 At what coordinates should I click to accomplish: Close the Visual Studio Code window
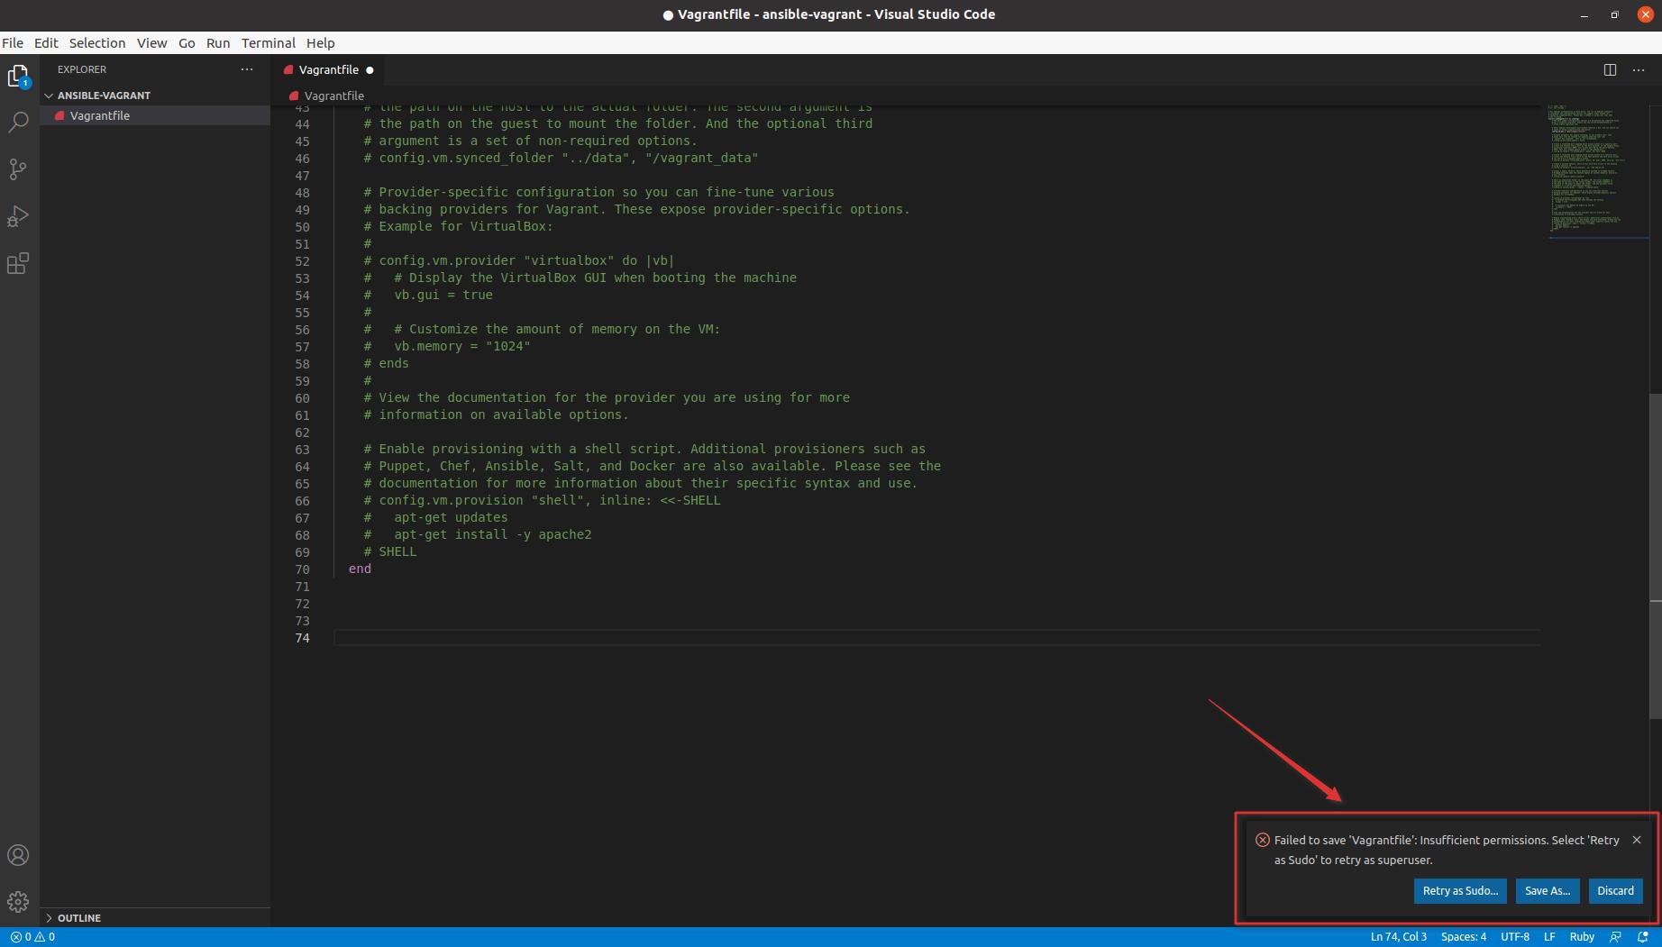(x=1645, y=14)
